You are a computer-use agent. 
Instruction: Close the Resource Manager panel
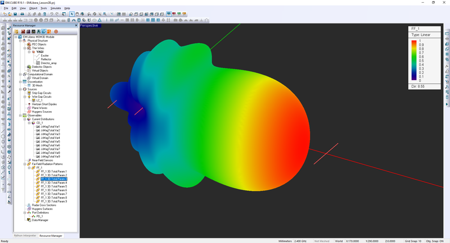pos(76,26)
